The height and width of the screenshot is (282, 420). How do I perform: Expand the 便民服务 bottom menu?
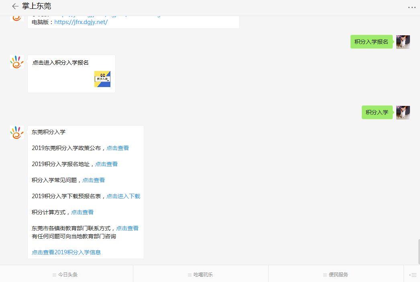point(336,275)
